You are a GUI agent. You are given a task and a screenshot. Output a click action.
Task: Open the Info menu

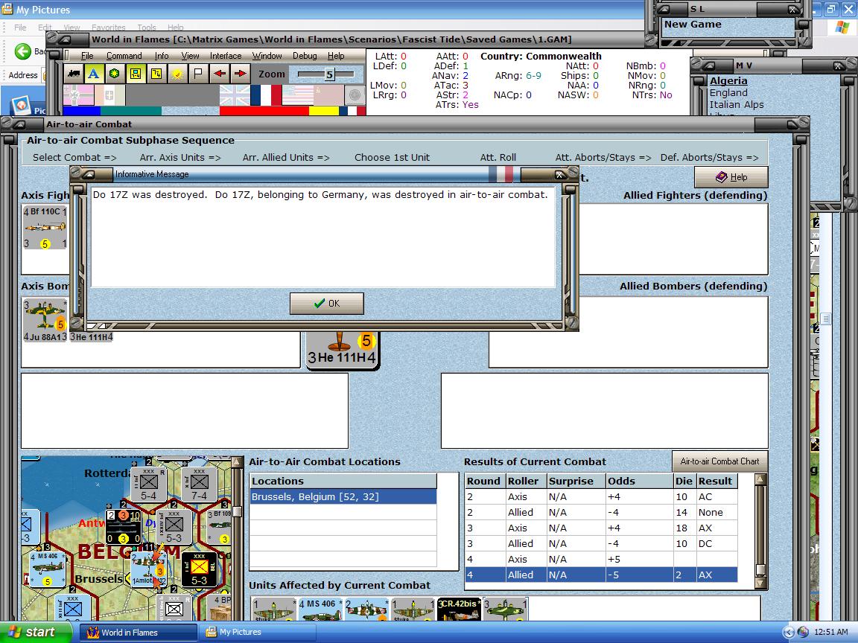pos(162,56)
